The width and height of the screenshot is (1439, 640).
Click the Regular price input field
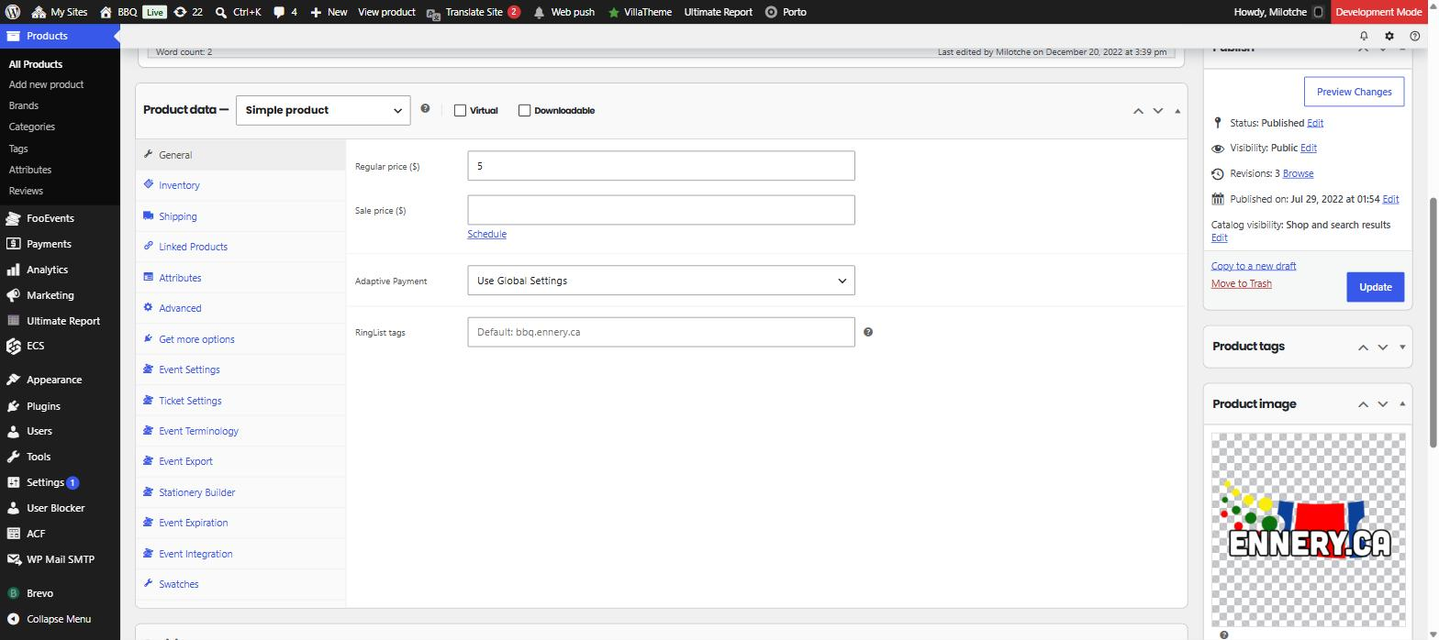tap(661, 166)
